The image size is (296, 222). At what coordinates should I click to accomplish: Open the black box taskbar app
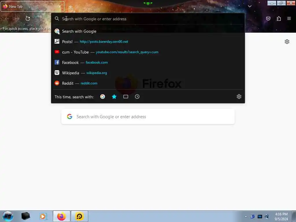pos(25,216)
